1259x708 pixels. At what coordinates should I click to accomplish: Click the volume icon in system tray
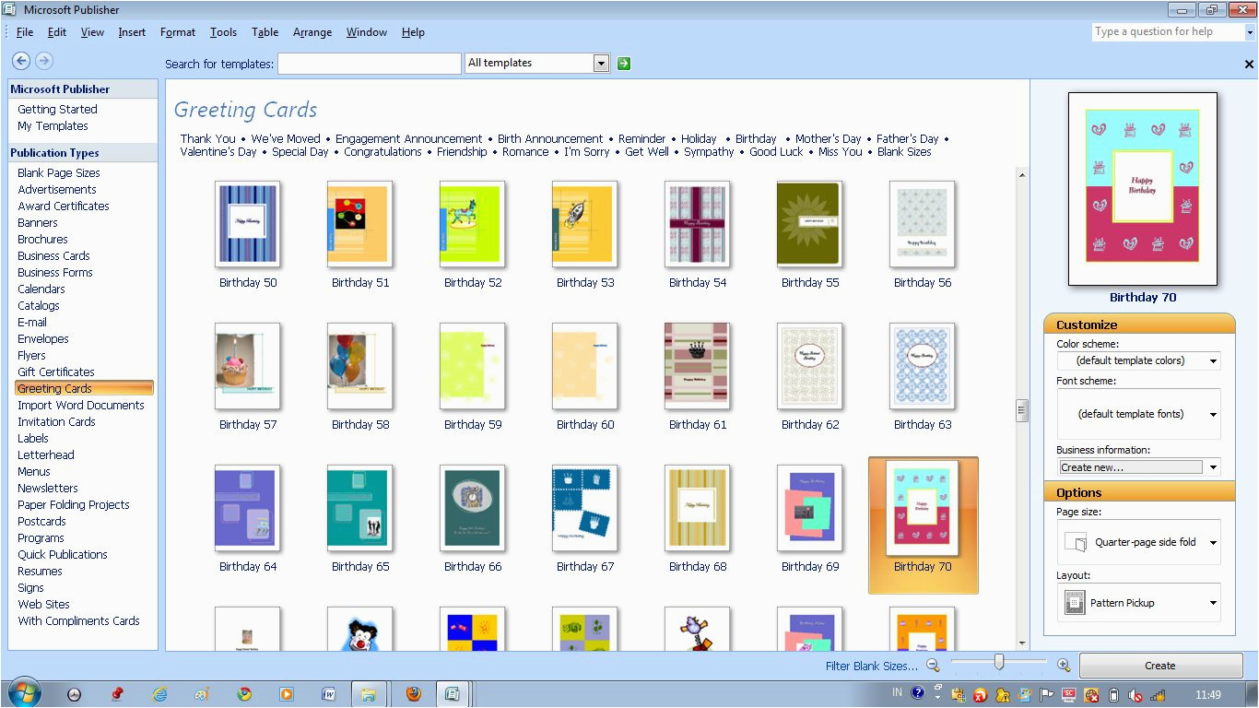1135,695
